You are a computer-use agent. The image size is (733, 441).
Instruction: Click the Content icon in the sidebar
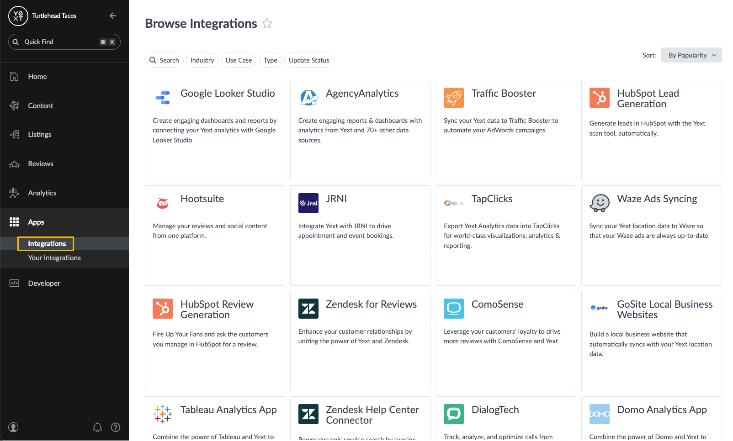click(x=14, y=105)
